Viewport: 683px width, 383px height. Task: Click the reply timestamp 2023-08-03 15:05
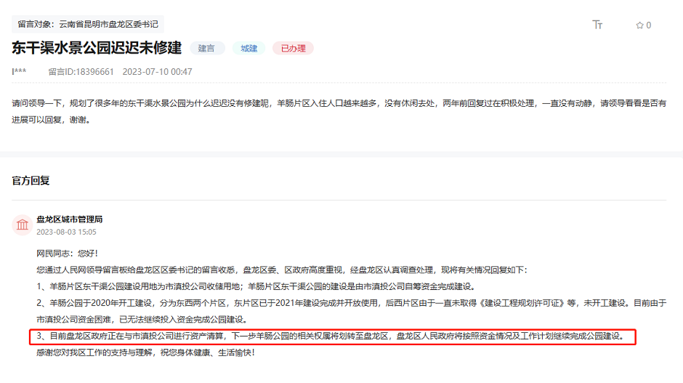click(x=66, y=232)
